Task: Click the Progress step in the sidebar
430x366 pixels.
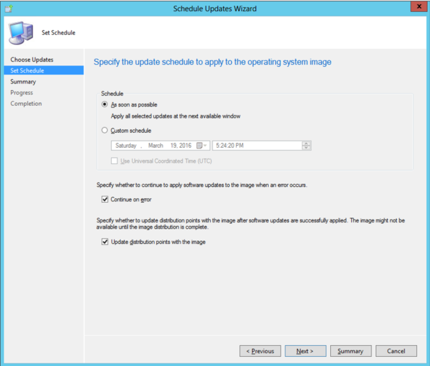Action: click(x=22, y=93)
